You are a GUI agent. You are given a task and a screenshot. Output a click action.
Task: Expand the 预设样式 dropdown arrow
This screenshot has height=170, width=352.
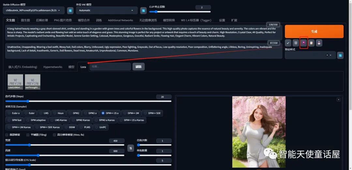pyautogui.click(x=331, y=55)
